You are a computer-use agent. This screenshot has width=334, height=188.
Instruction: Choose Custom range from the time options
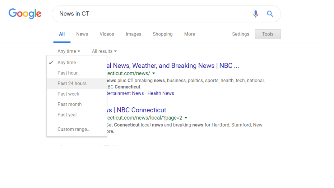pos(74,129)
